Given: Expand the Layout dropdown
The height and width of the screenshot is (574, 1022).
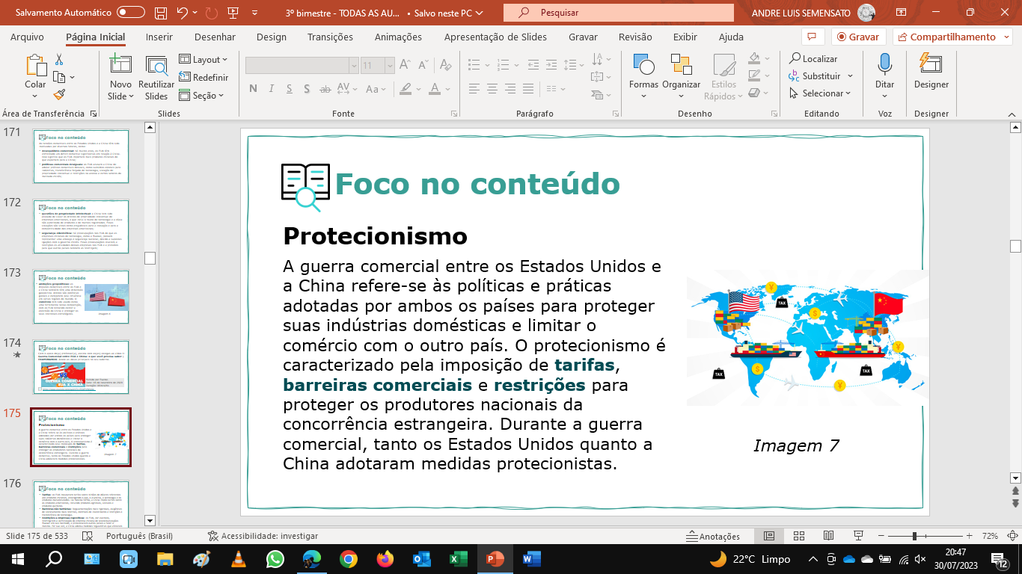Looking at the screenshot, I should (204, 59).
